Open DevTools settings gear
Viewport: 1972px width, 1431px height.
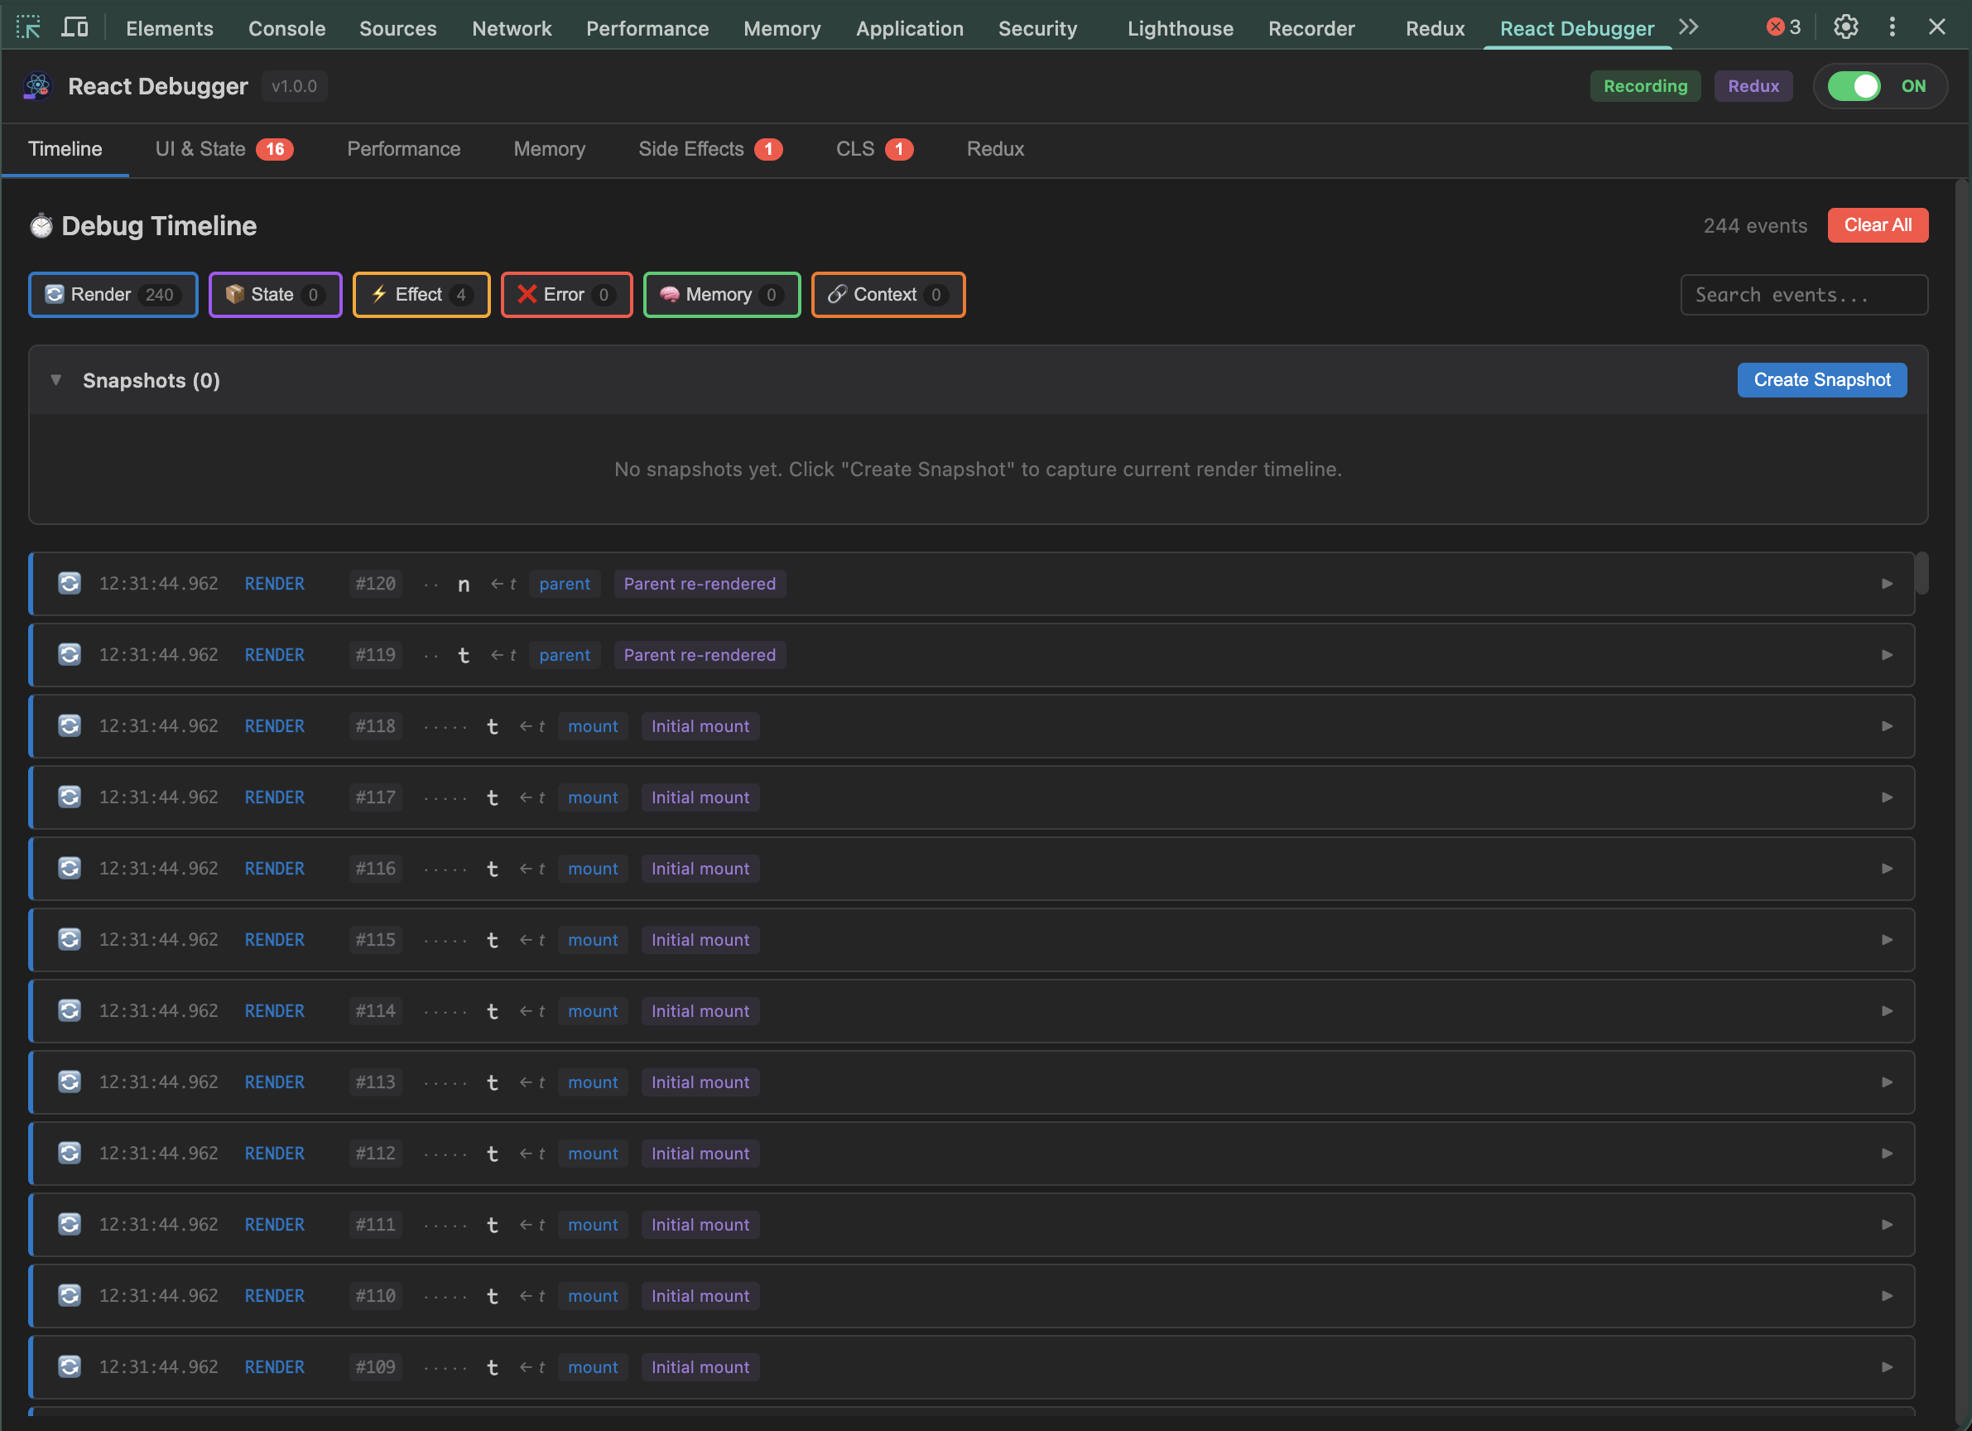point(1846,26)
